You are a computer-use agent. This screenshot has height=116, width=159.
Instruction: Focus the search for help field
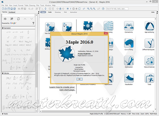(x=117, y=9)
